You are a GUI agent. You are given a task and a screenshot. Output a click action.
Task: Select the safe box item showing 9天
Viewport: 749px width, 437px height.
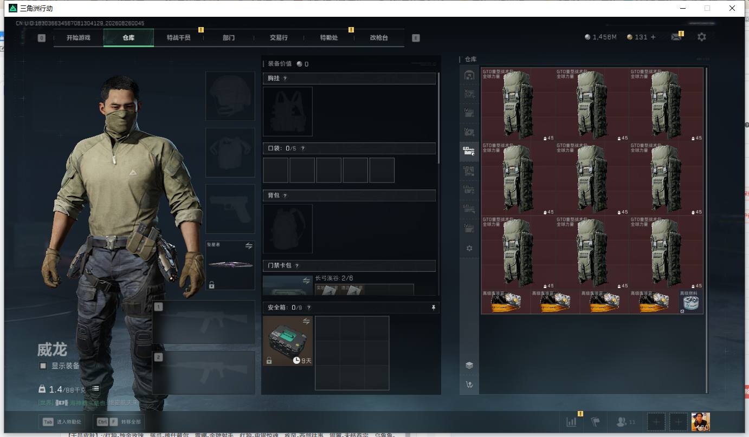(x=288, y=341)
